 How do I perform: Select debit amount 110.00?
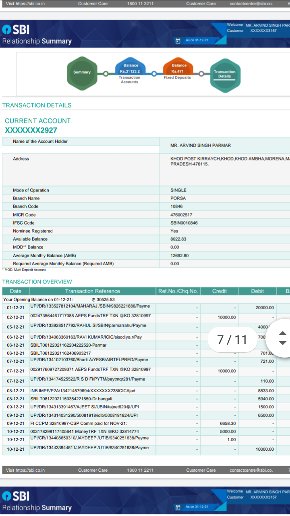tap(267, 381)
